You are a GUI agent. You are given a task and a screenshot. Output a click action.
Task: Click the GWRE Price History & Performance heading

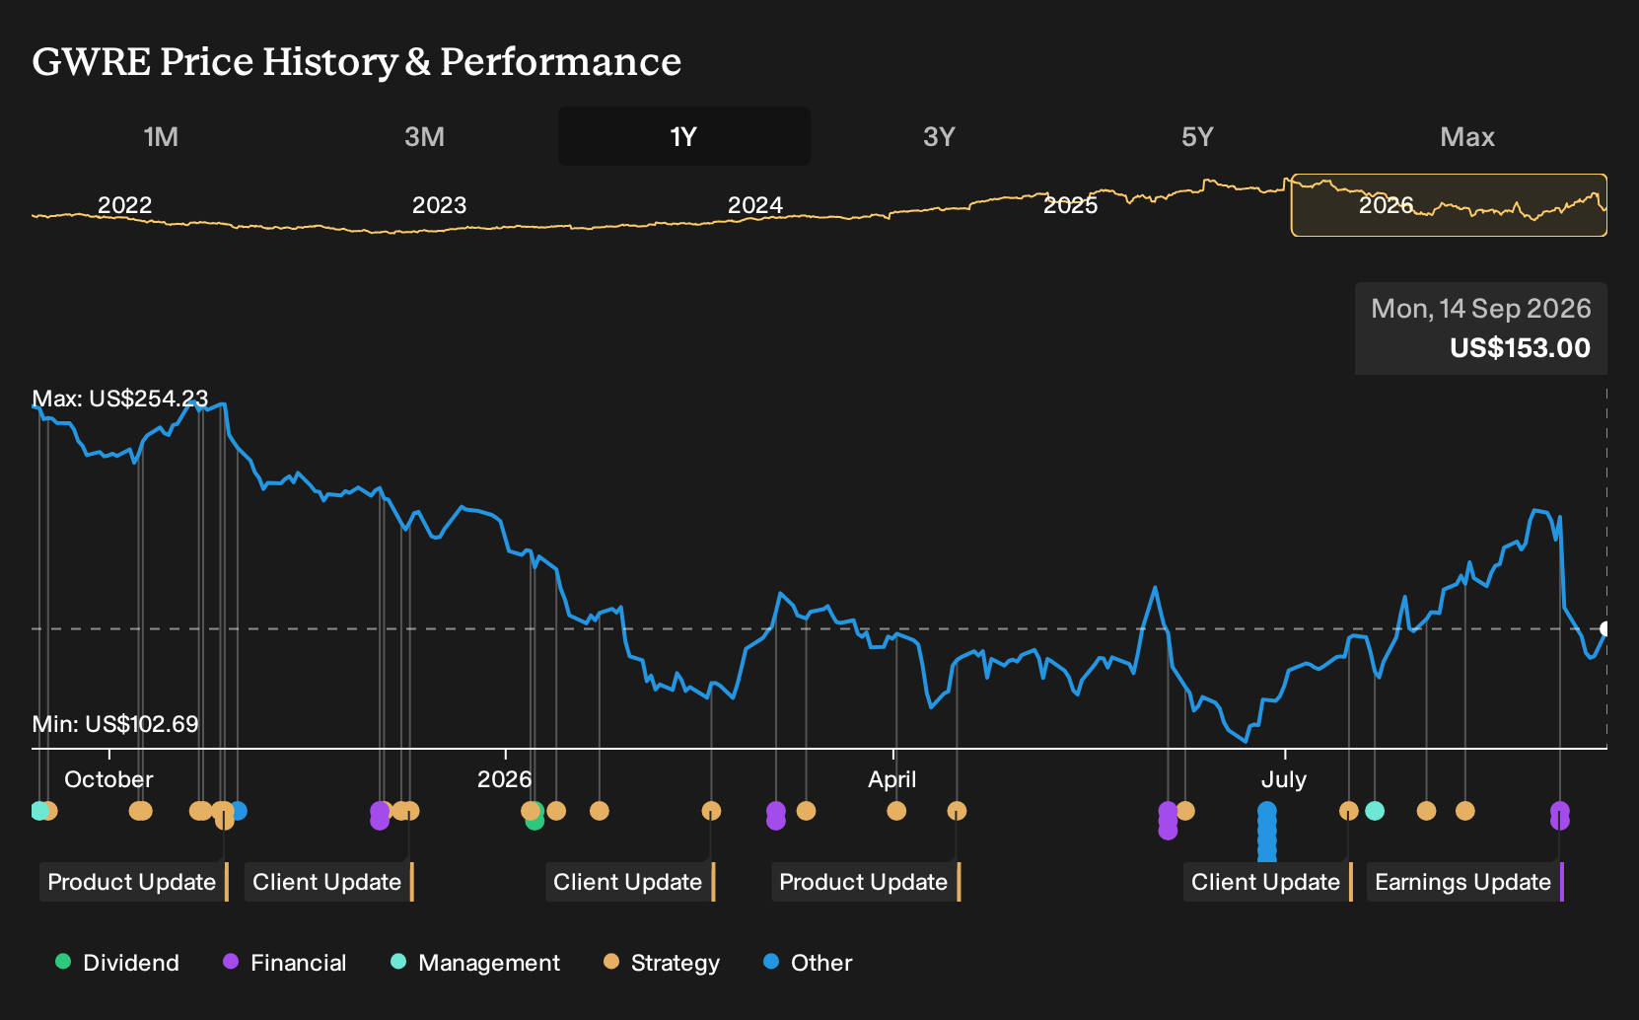coord(357,61)
